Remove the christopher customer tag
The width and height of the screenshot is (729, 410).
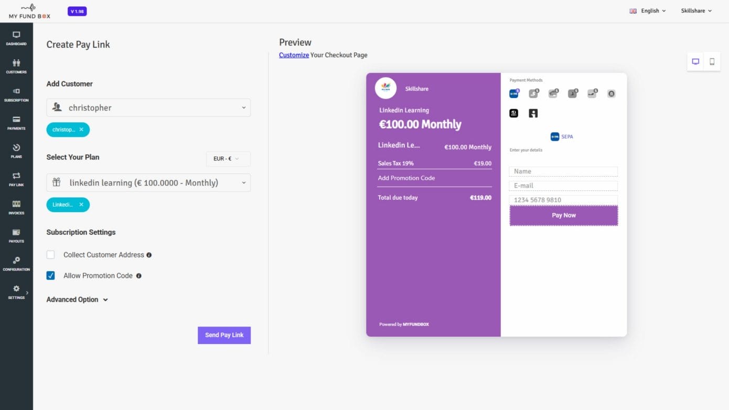pos(81,130)
